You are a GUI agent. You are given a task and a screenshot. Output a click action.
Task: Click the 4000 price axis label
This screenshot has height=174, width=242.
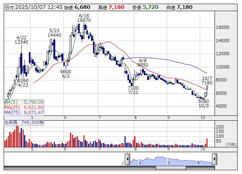(x=221, y=106)
